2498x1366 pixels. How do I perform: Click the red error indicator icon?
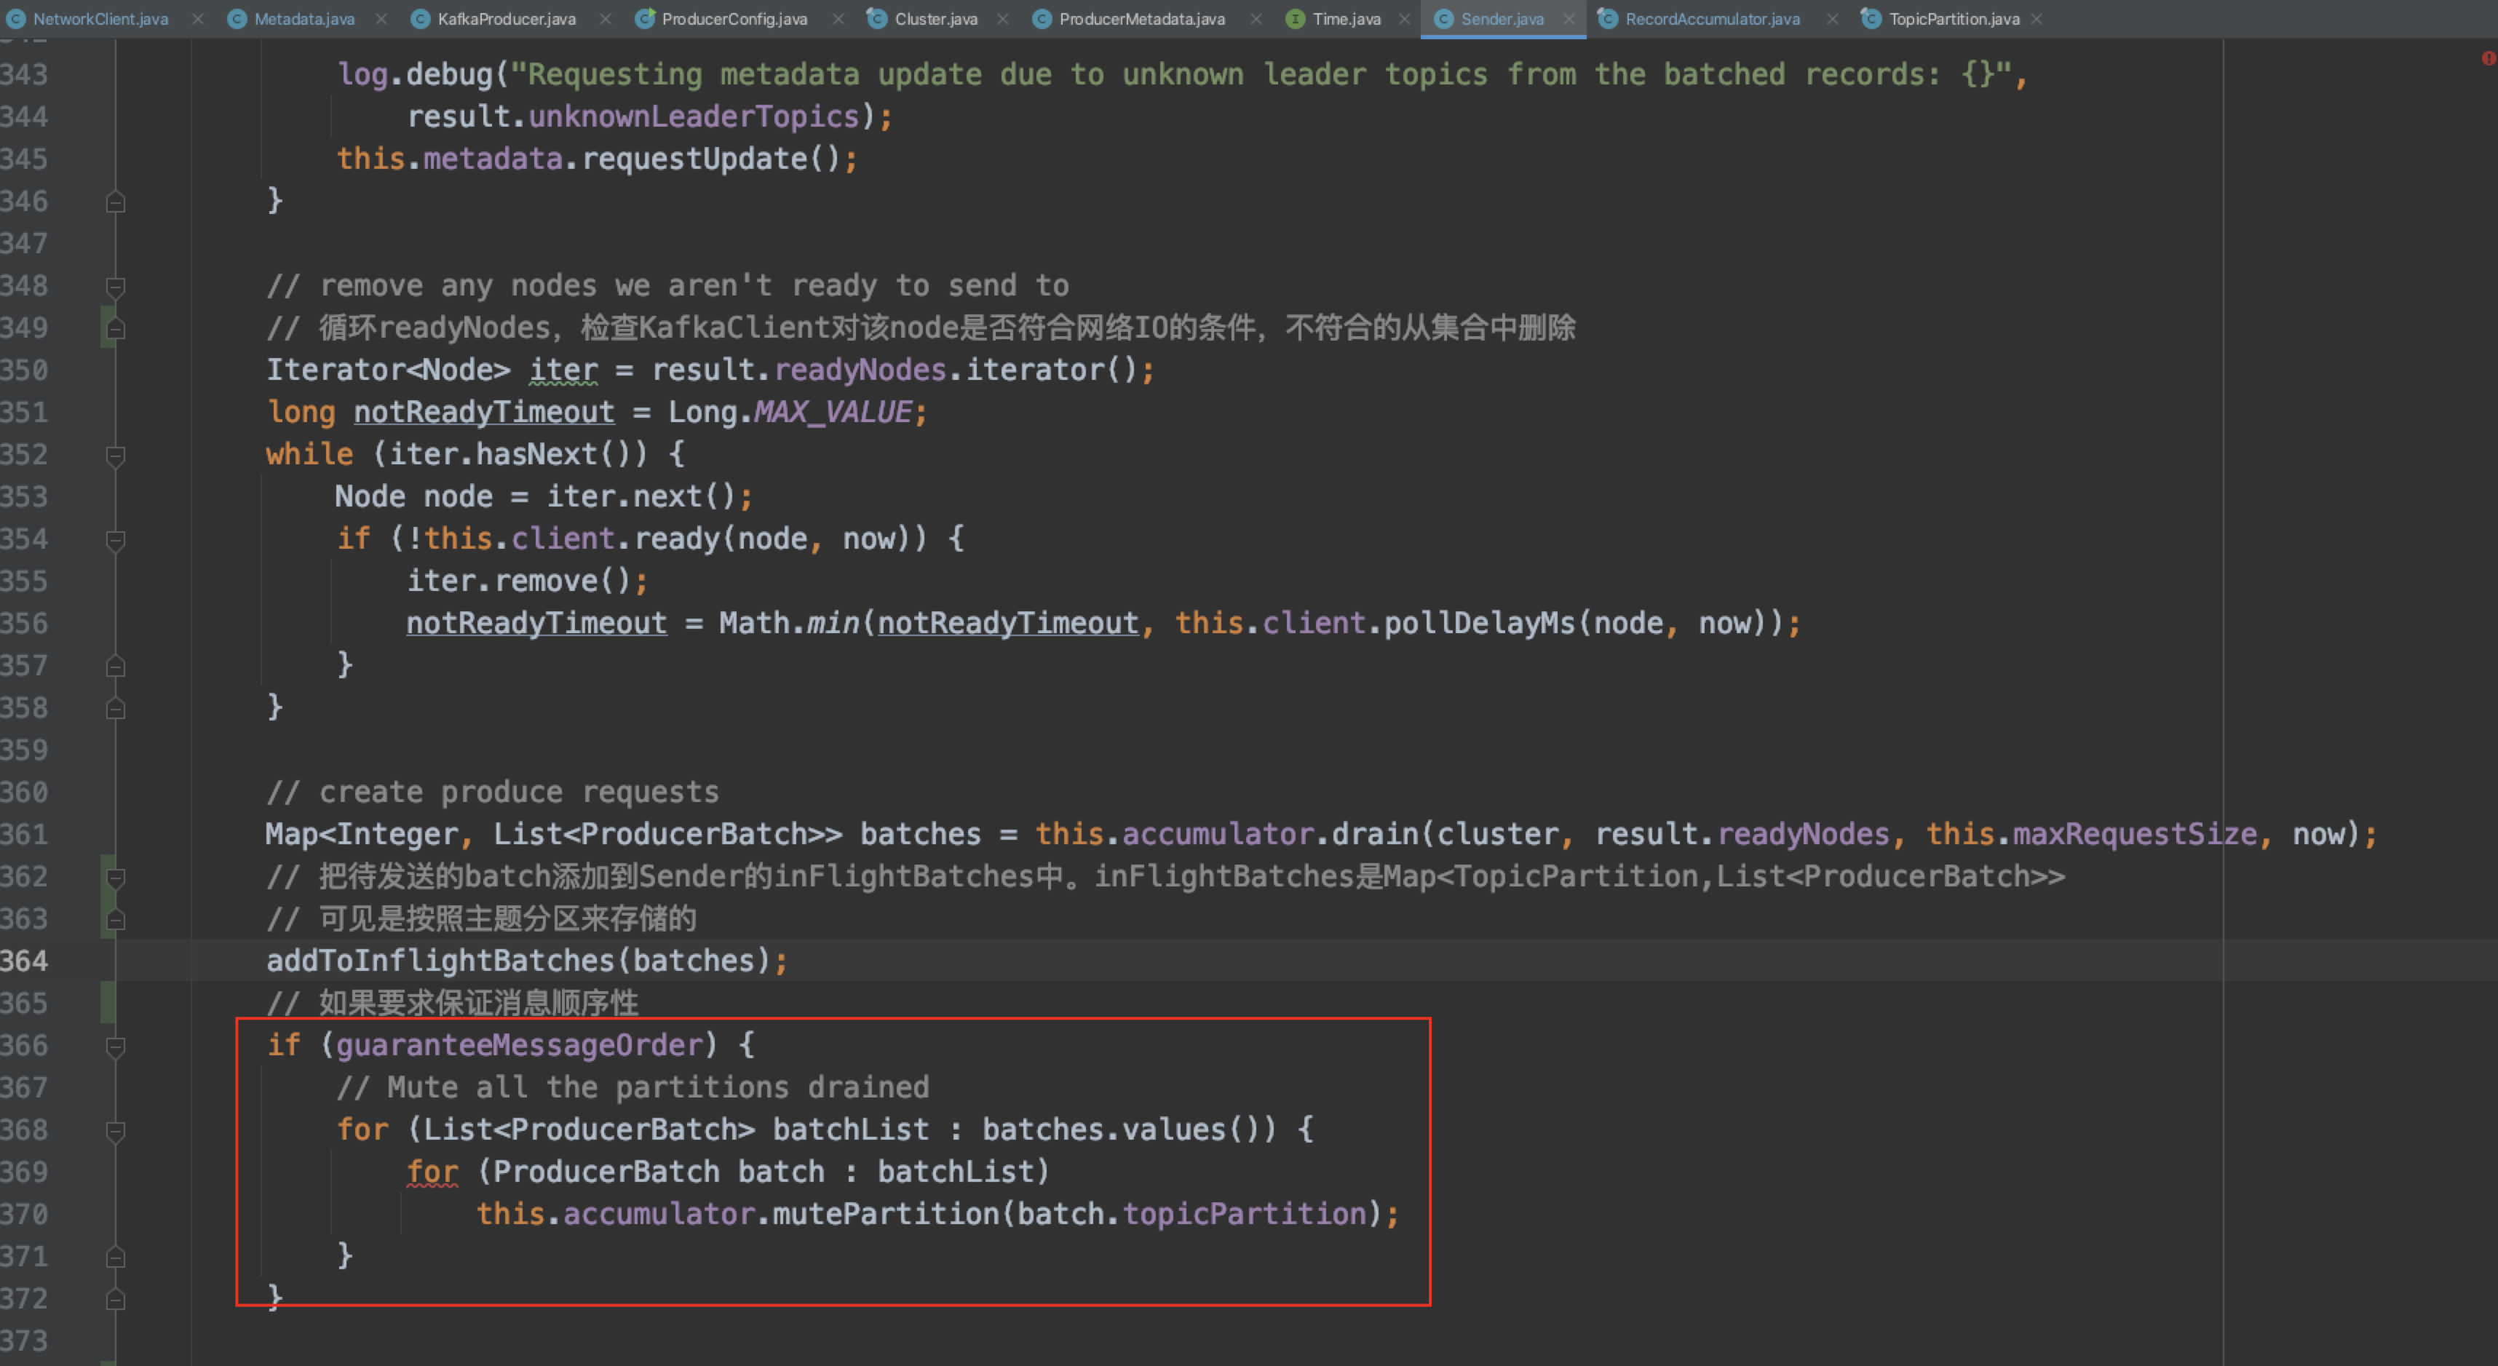(x=2489, y=58)
